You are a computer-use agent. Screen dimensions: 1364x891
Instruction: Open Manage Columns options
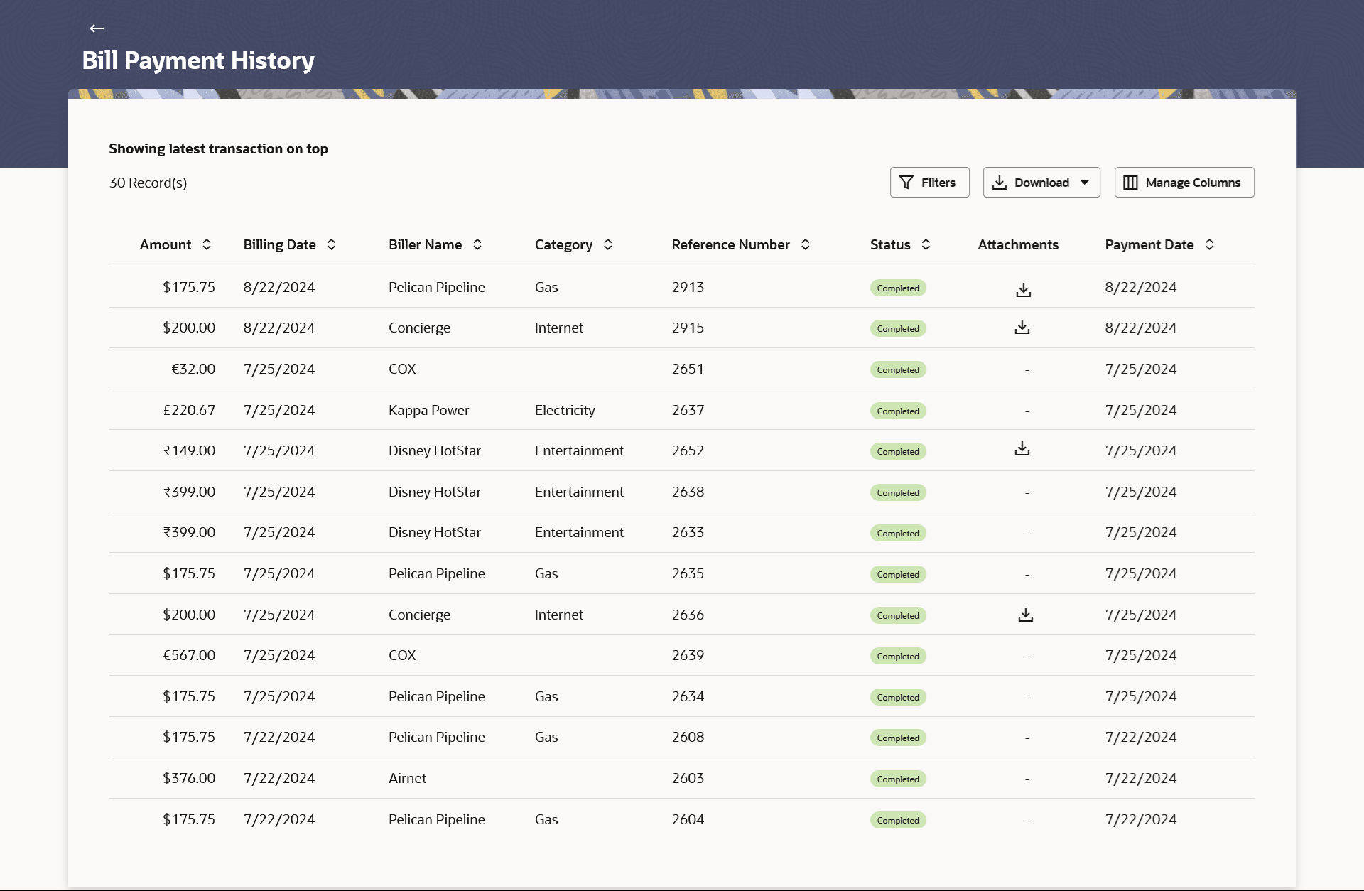pyautogui.click(x=1184, y=183)
